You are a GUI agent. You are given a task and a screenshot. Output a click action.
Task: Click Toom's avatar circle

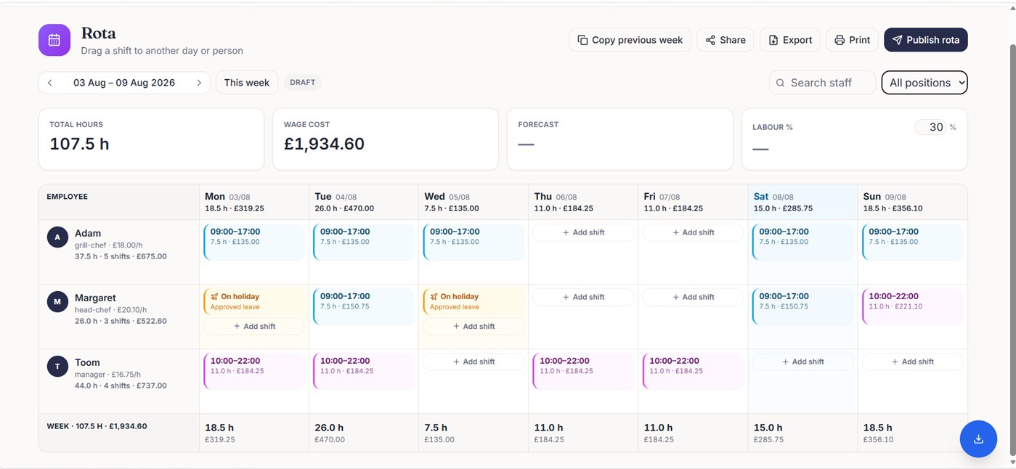click(57, 367)
